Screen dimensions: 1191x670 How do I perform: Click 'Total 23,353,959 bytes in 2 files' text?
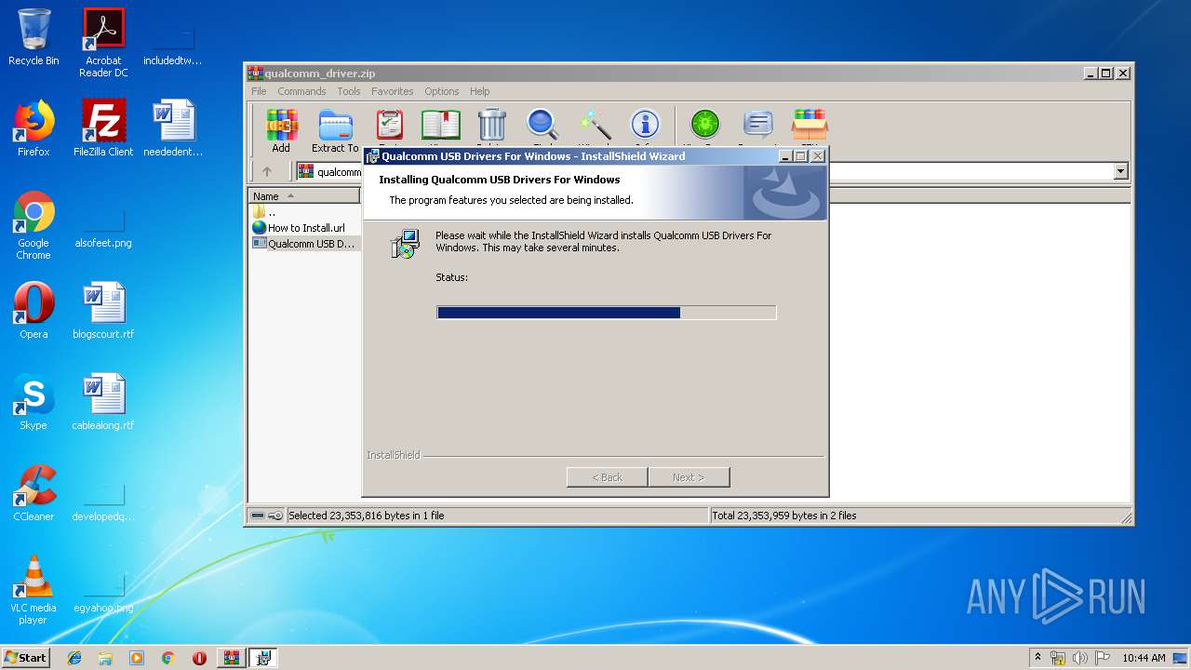[x=784, y=516]
